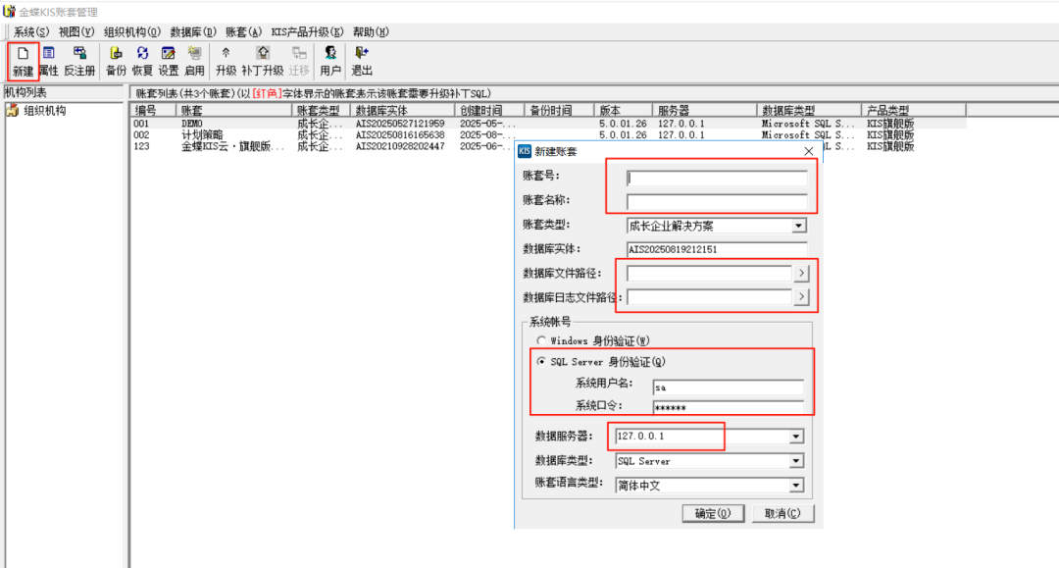Click the 启用 enable icon
This screenshot has height=568, width=1059.
click(x=194, y=61)
